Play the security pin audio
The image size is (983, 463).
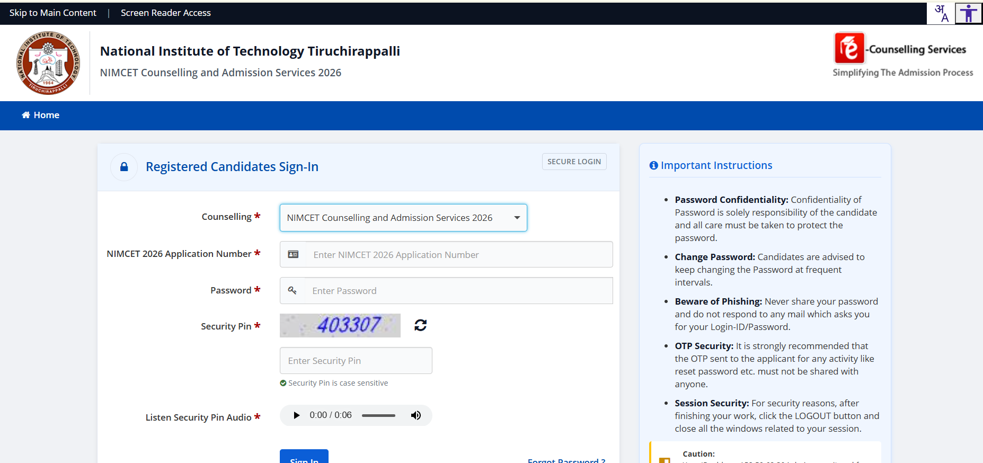point(296,415)
